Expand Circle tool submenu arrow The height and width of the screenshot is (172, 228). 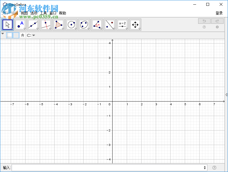[76, 29]
